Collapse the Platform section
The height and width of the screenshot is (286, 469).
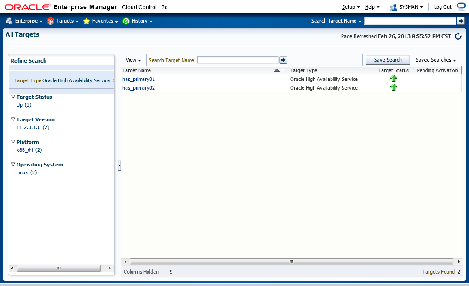point(13,142)
